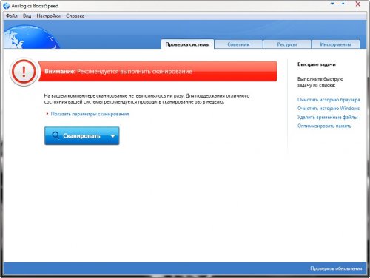Open the Справка menu
370x278 pixels.
coord(75,16)
